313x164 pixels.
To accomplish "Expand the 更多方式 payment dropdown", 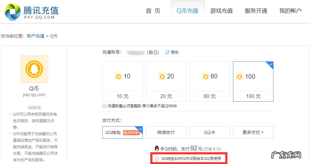I will coord(253,132).
